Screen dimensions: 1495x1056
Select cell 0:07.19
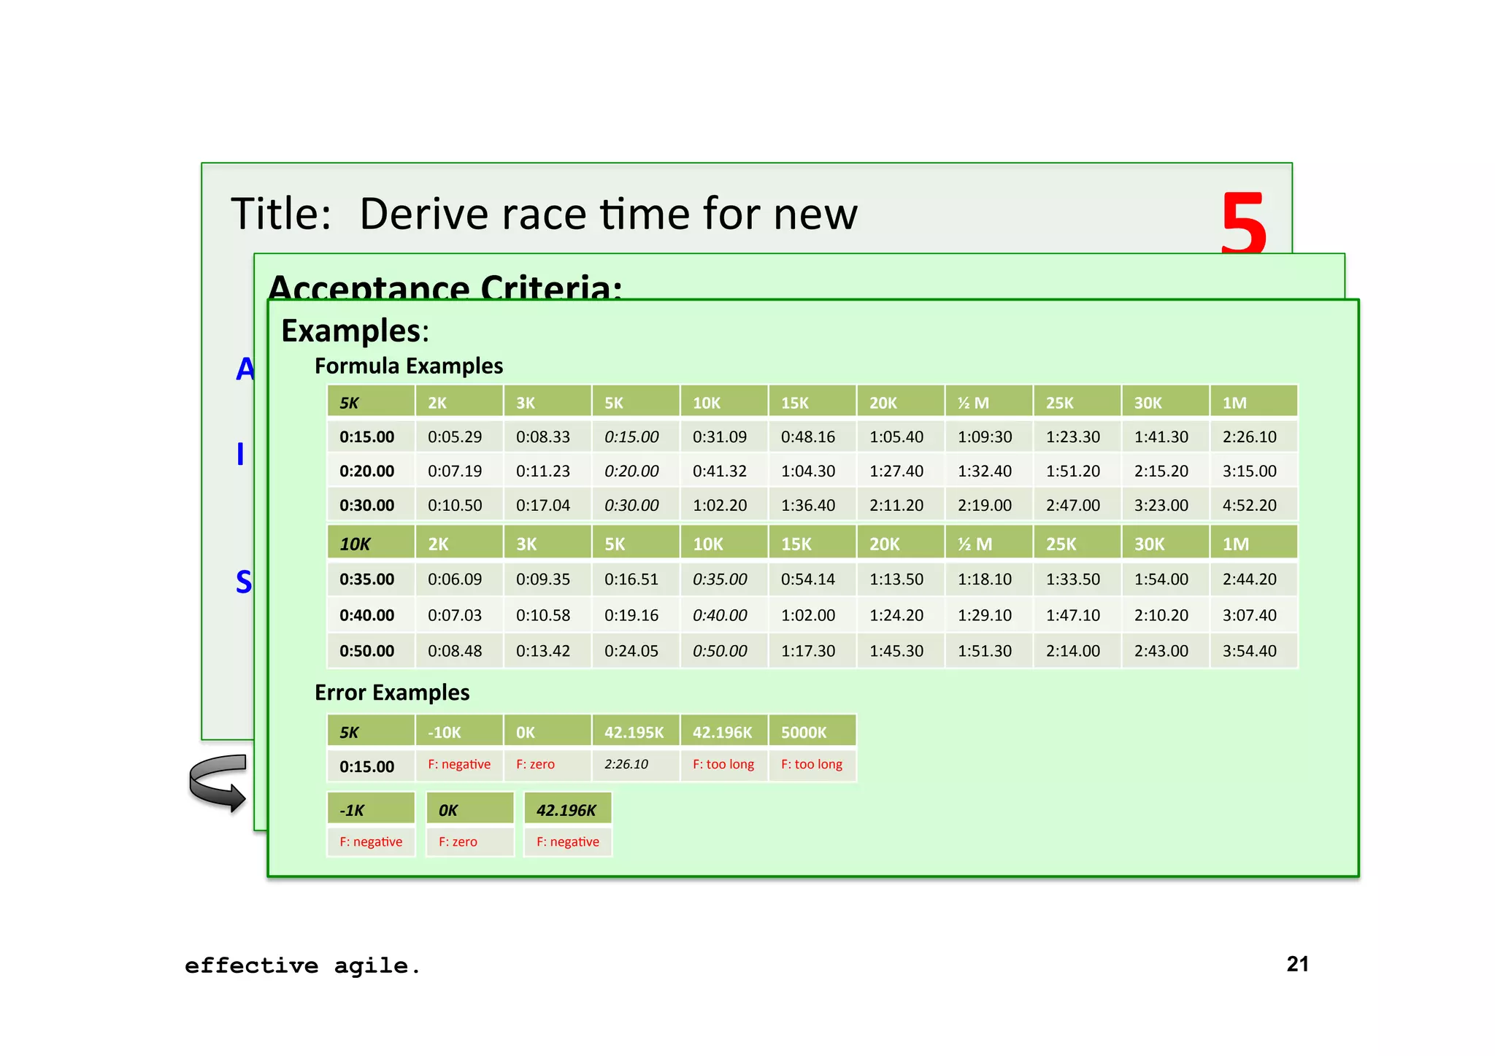458,471
